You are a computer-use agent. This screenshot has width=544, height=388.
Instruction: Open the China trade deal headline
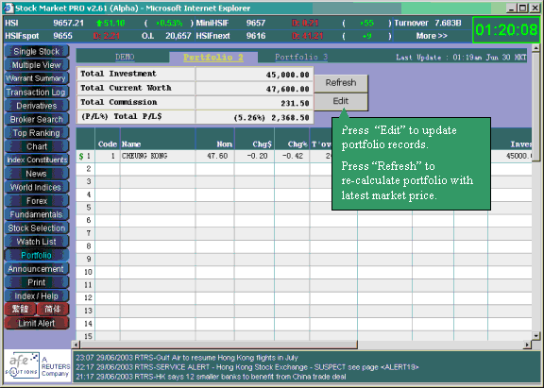(211, 377)
